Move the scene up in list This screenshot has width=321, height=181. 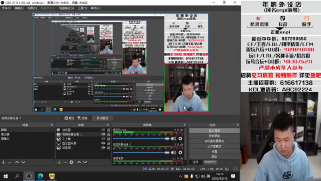[17, 162]
